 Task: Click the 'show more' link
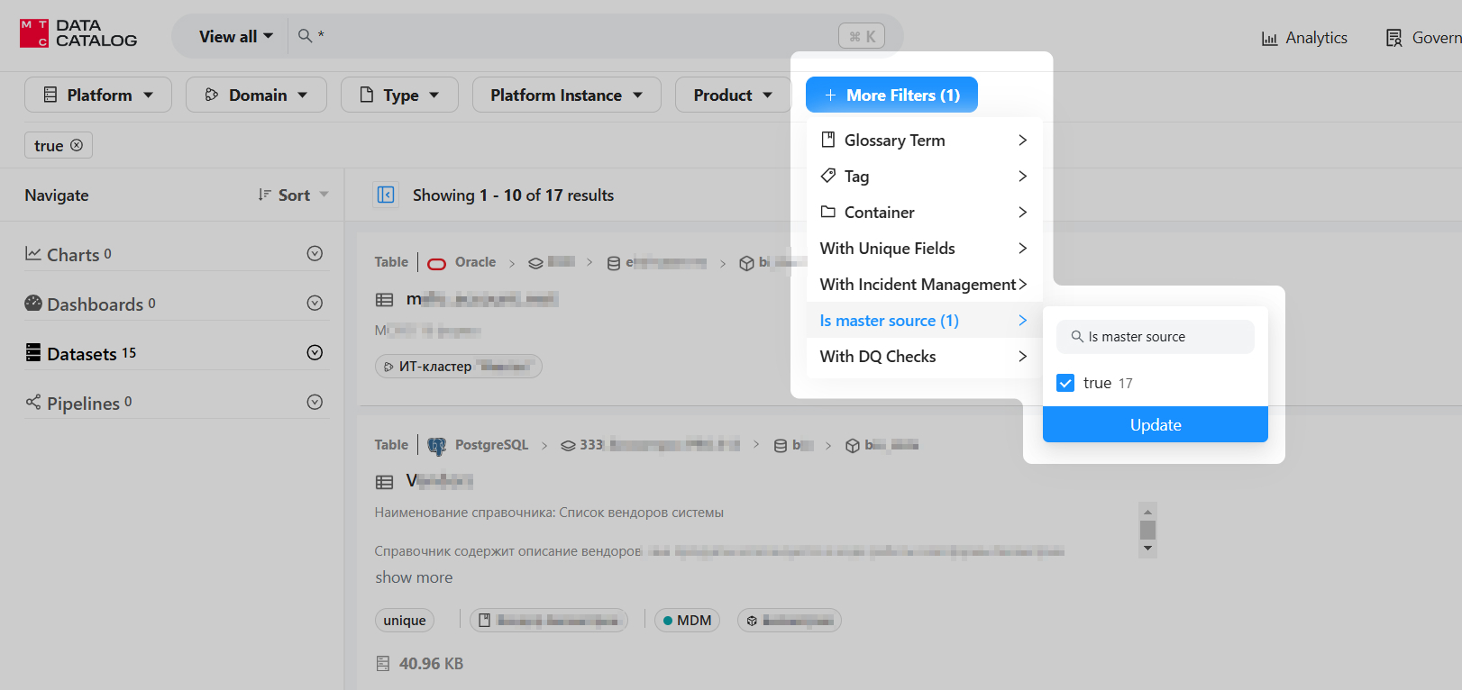[x=414, y=577]
